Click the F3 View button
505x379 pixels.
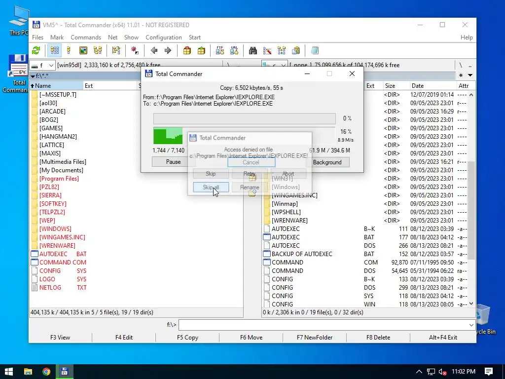60,338
